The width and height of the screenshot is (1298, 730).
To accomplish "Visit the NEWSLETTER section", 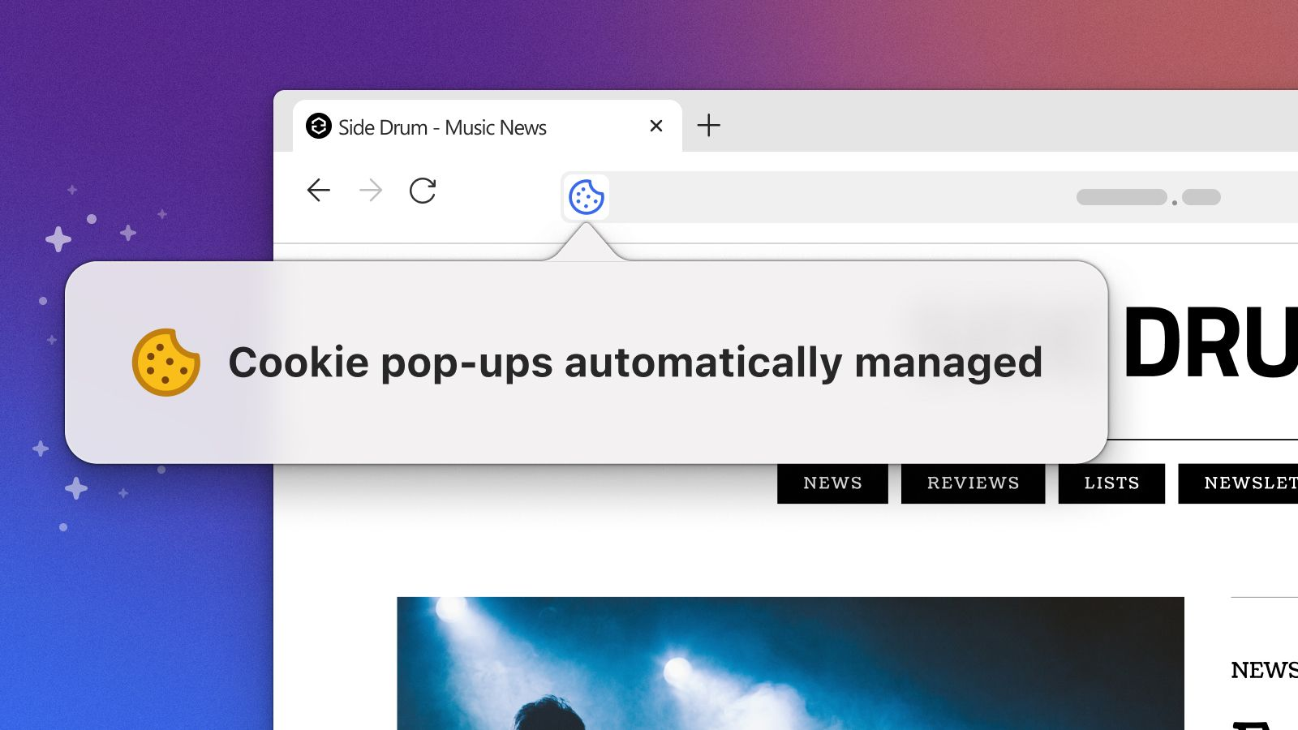I will click(1241, 483).
